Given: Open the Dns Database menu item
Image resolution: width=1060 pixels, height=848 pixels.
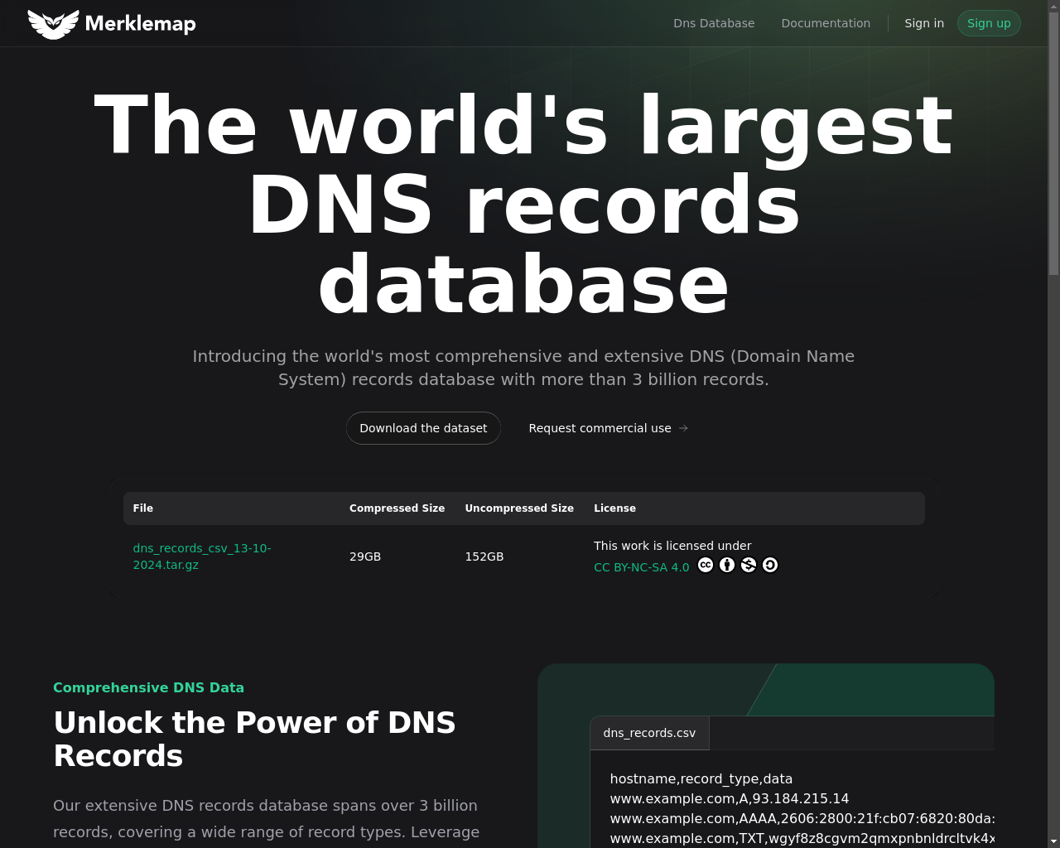Looking at the screenshot, I should (714, 23).
